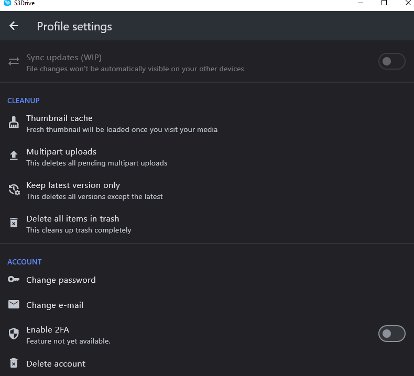Screen dimensions: 414x376
Task: Click the Multipart uploads upload icon
Action: pyautogui.click(x=14, y=155)
